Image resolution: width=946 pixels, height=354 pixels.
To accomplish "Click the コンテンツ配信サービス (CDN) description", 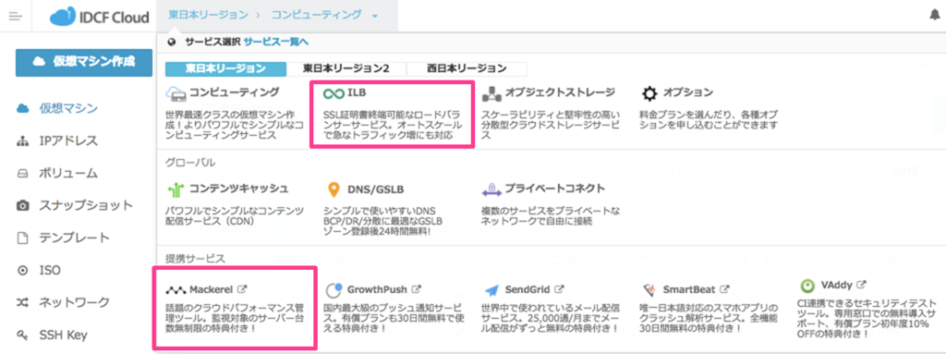I will point(234,215).
